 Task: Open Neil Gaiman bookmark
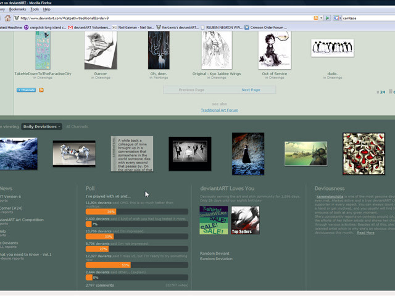[133, 27]
